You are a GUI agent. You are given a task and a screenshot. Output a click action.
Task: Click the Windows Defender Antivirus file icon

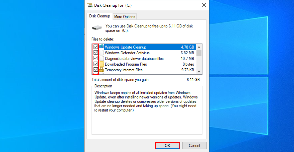point(102,53)
